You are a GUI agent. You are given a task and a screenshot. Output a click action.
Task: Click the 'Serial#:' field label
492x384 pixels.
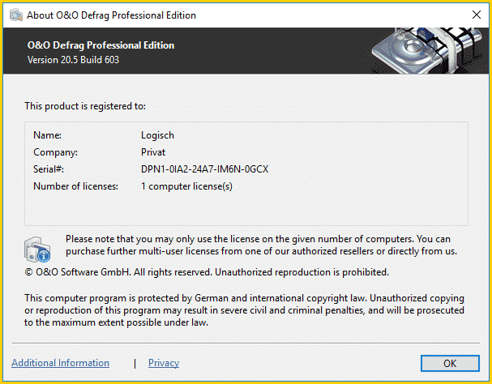(x=49, y=169)
